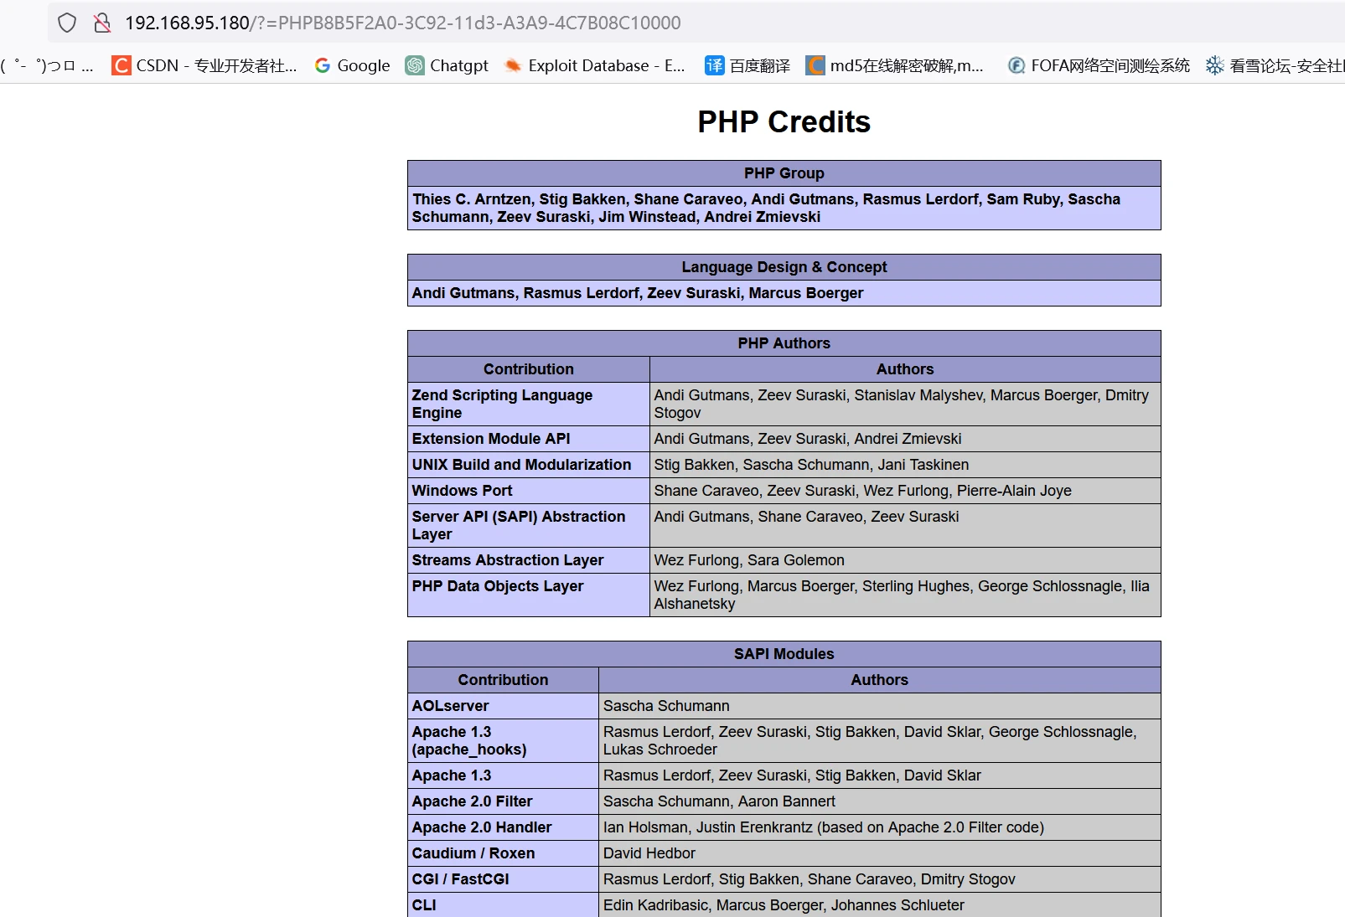This screenshot has width=1345, height=917.
Task: Click the Sascha Schumann author cell for AOLserver
Action: [x=880, y=706]
